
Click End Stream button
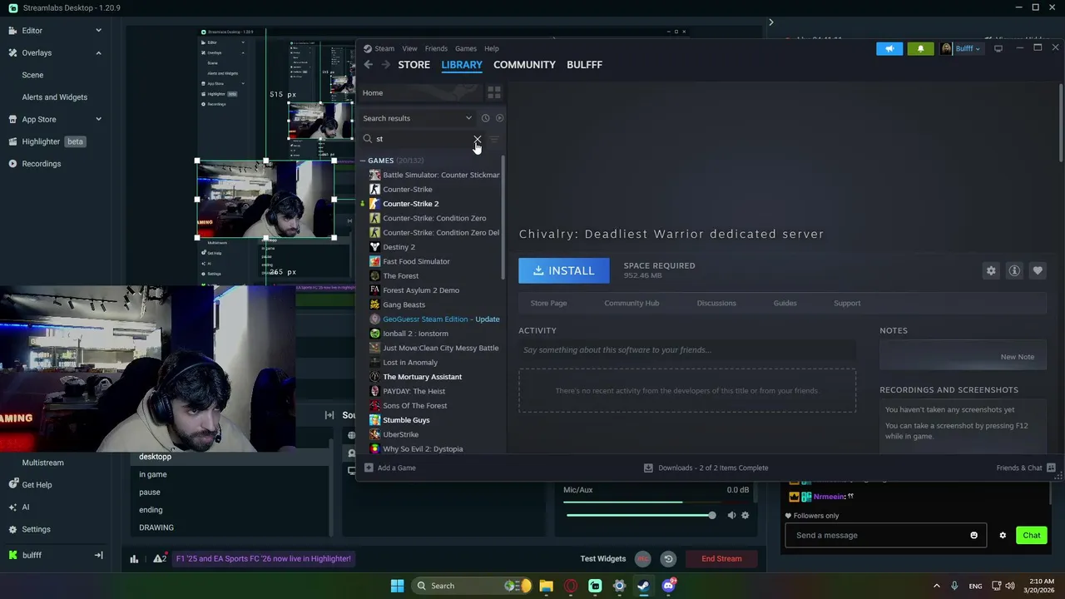point(721,559)
